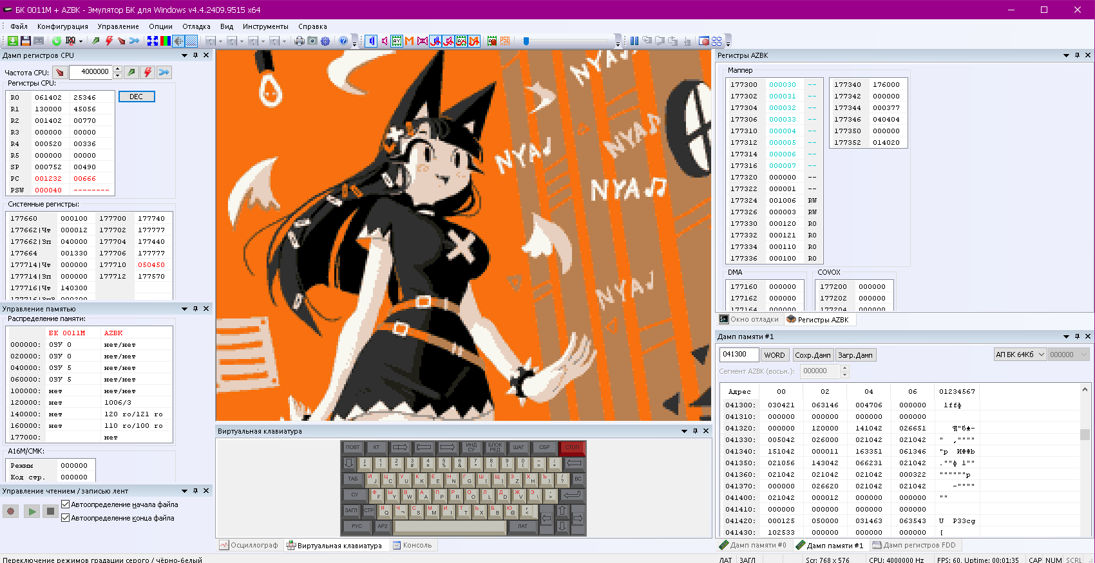Open the 'Отладка' menu
1095x563 pixels.
(x=196, y=26)
